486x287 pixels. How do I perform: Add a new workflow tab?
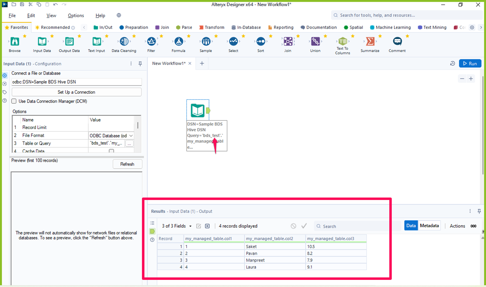coord(202,63)
